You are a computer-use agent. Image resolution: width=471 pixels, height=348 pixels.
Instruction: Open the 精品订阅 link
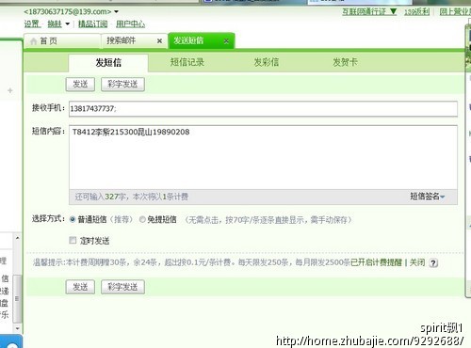92,24
